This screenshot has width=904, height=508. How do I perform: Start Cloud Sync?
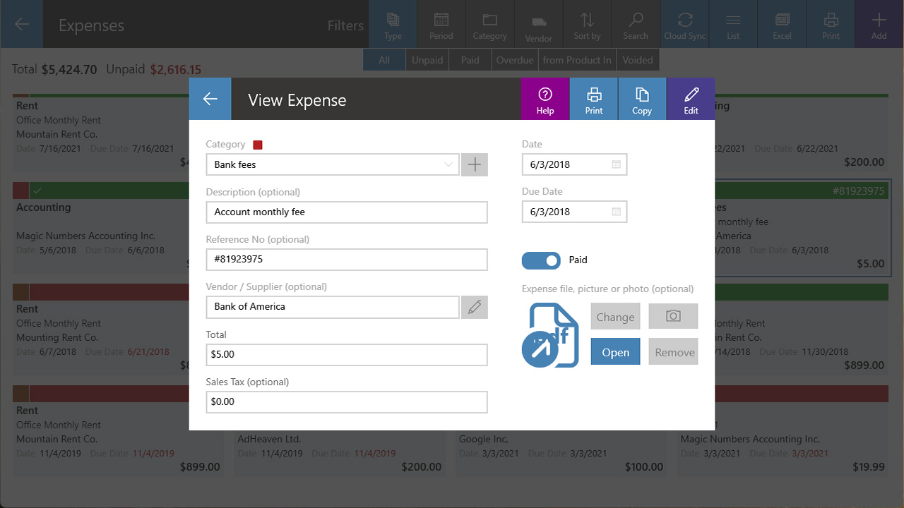(x=685, y=24)
